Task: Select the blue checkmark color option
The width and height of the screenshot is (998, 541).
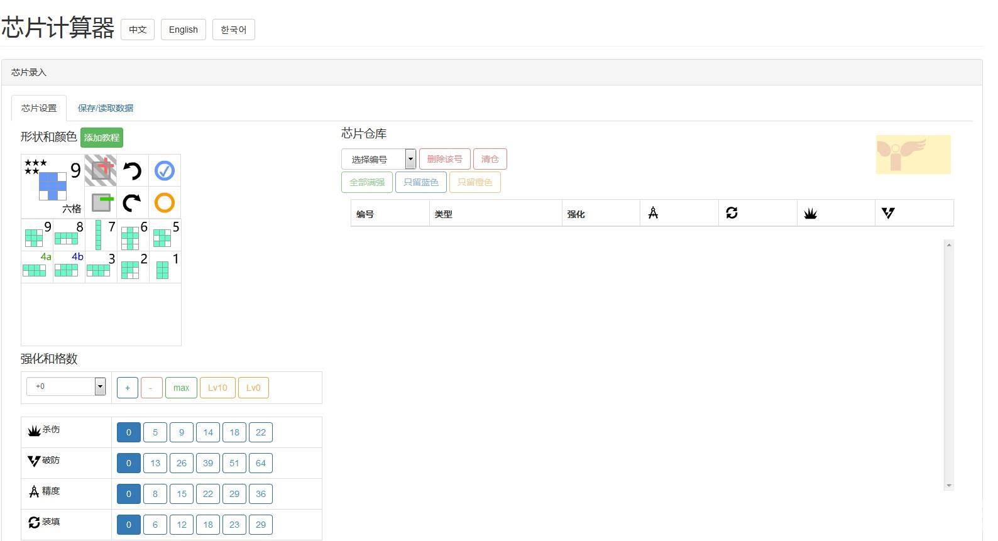Action: tap(165, 170)
